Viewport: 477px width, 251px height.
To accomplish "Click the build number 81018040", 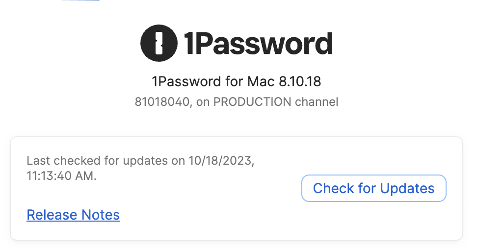I will click(162, 102).
